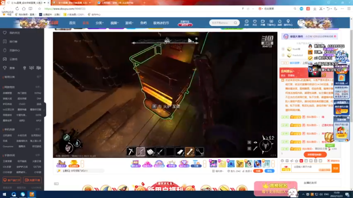Expand the search engine selector arrow
Viewport: 353px width, 198px height.
tap(262, 9)
